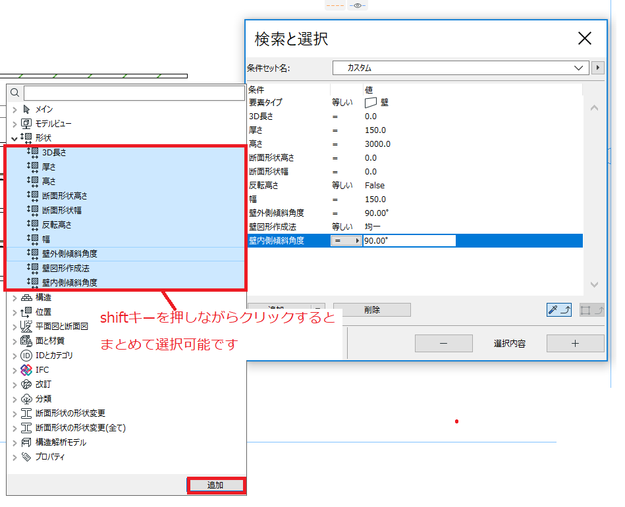This screenshot has height=507, width=625.
Task: Click the 改訂 category icon
Action: click(26, 385)
